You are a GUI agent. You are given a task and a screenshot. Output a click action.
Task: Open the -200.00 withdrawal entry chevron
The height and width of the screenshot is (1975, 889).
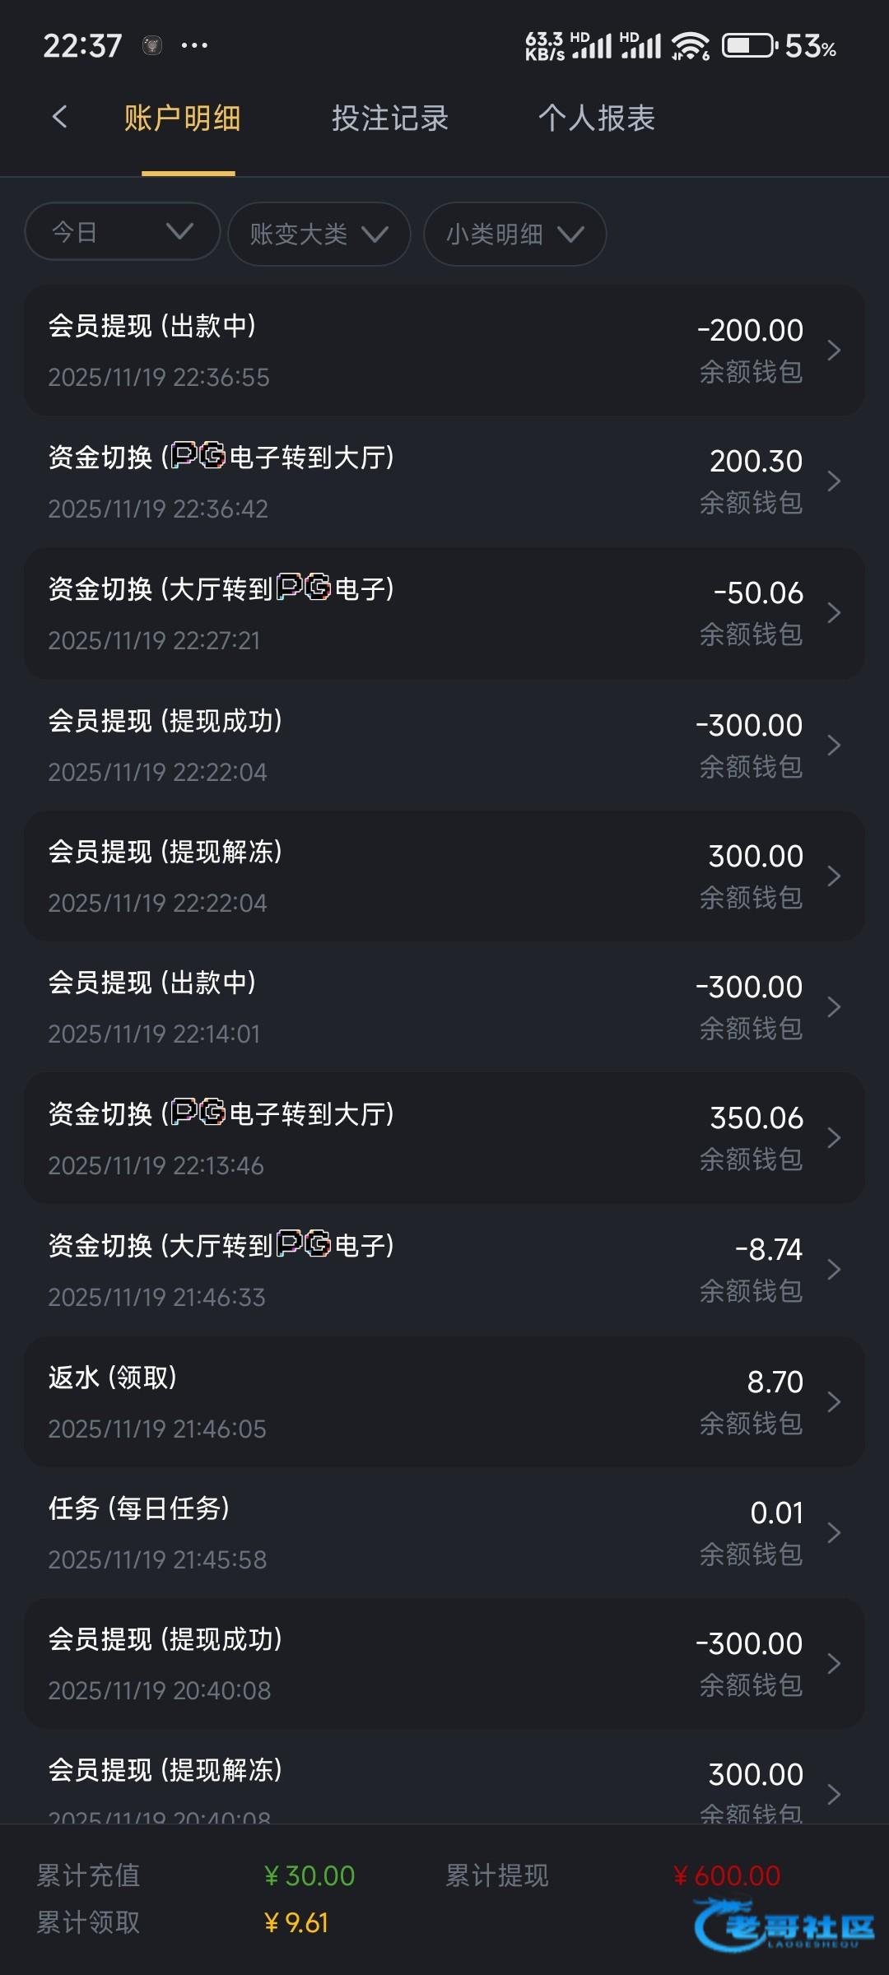(x=833, y=351)
